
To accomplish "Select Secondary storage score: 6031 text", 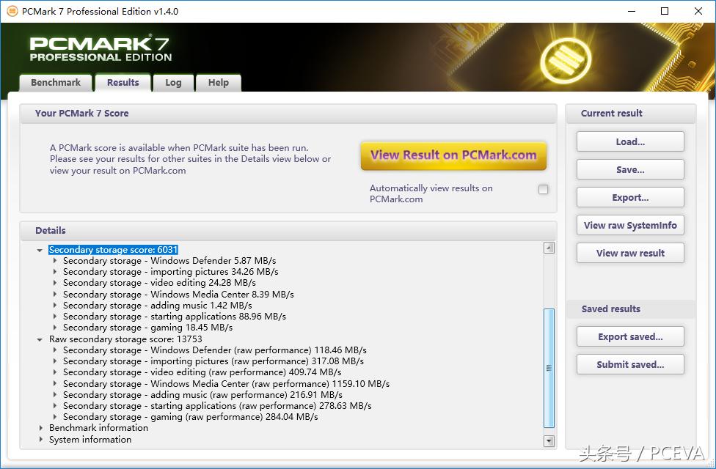I will click(113, 250).
